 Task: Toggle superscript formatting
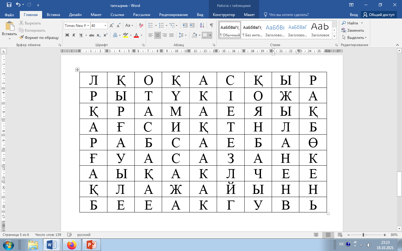[106, 35]
